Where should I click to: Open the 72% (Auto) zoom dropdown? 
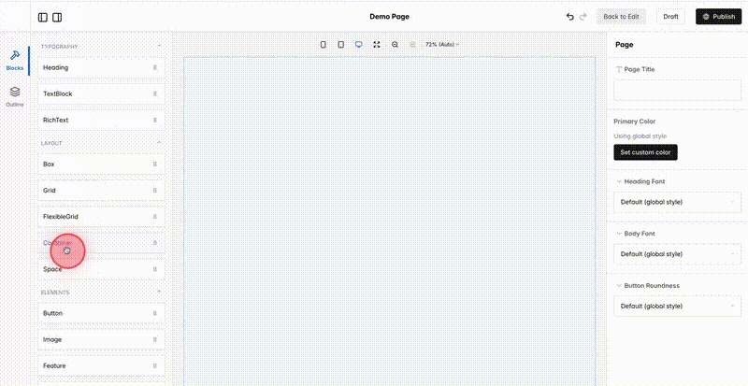coord(442,44)
